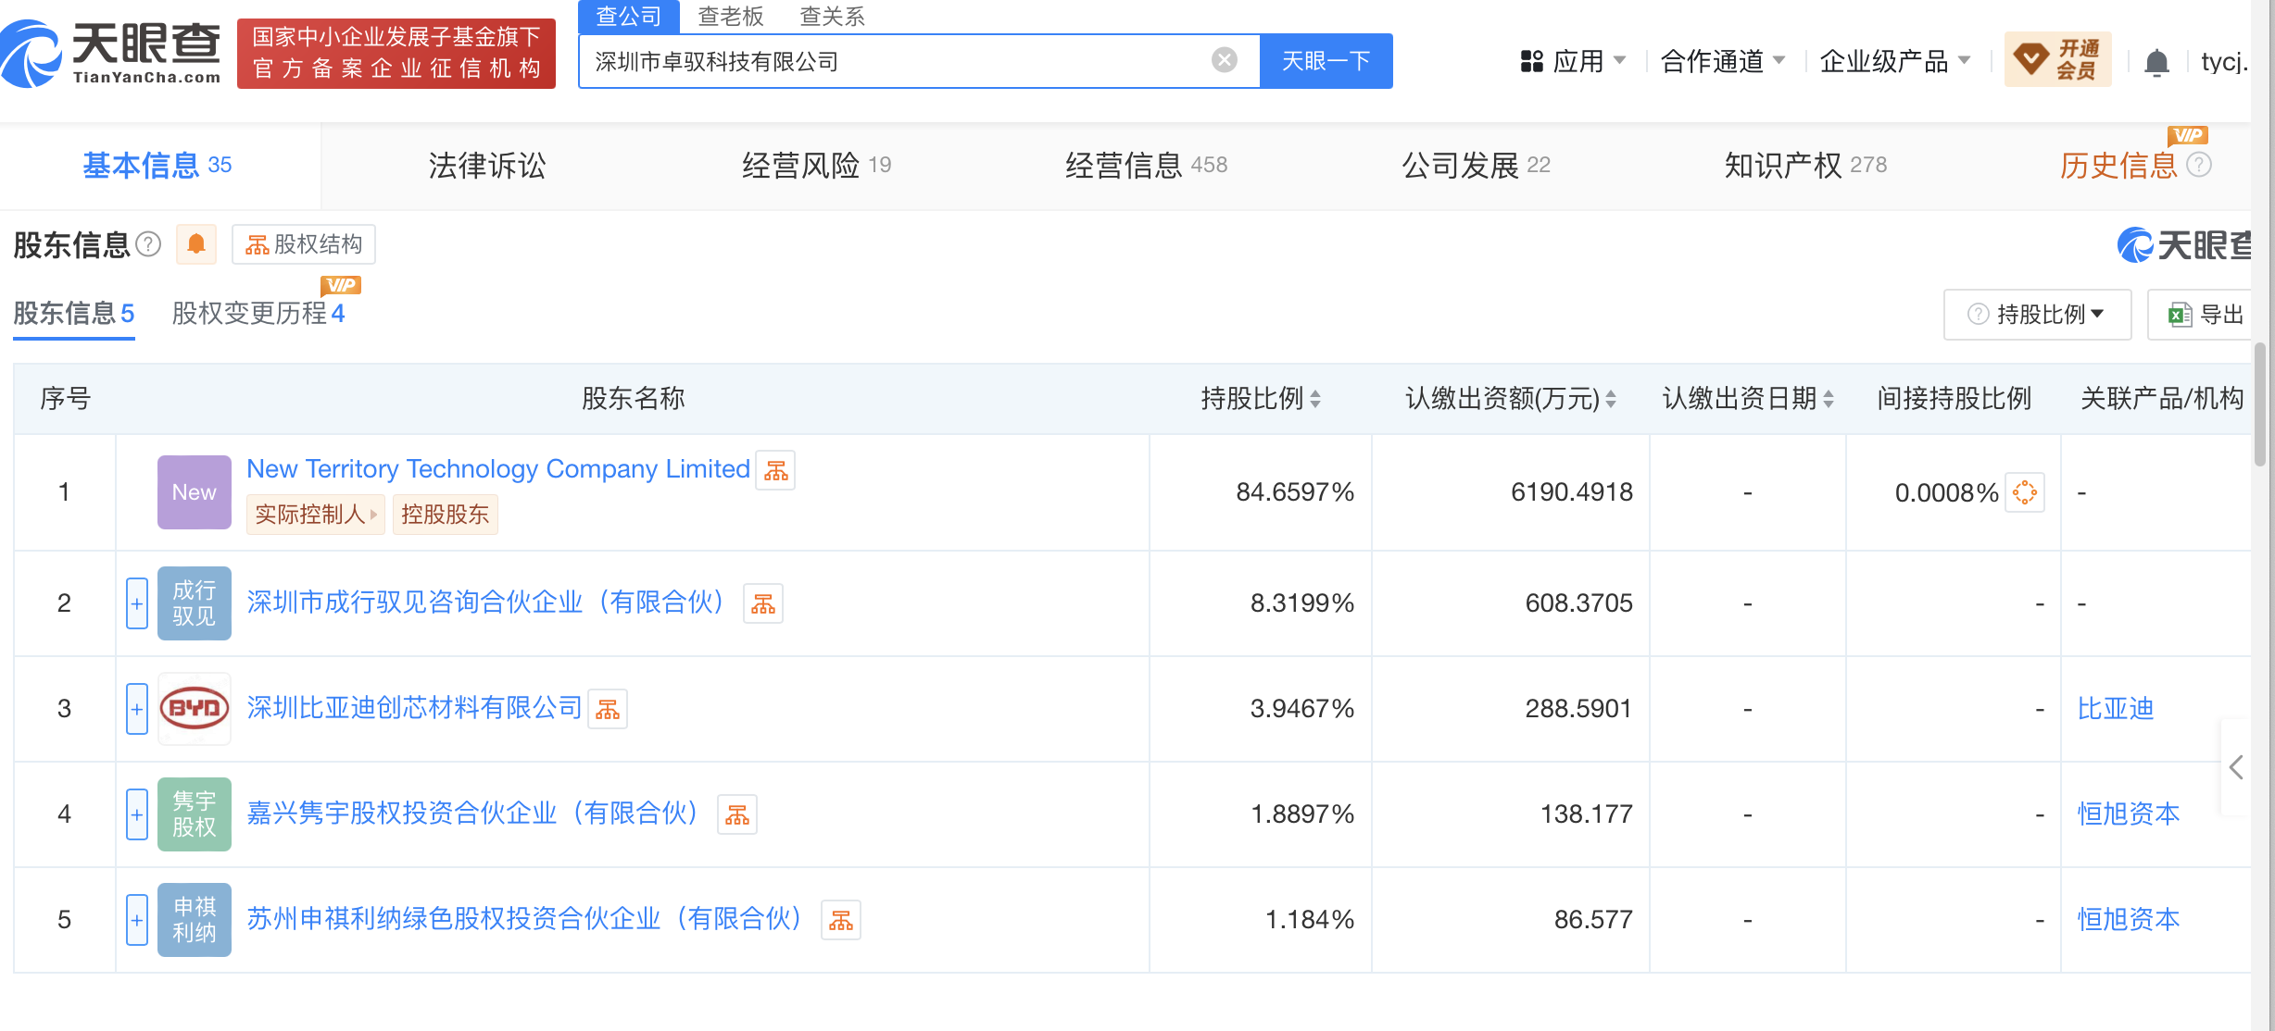
Task: Click the Tianyancha logo icon
Action: [x=31, y=51]
